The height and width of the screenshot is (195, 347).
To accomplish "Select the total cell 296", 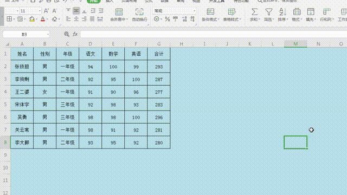I will 159,117.
